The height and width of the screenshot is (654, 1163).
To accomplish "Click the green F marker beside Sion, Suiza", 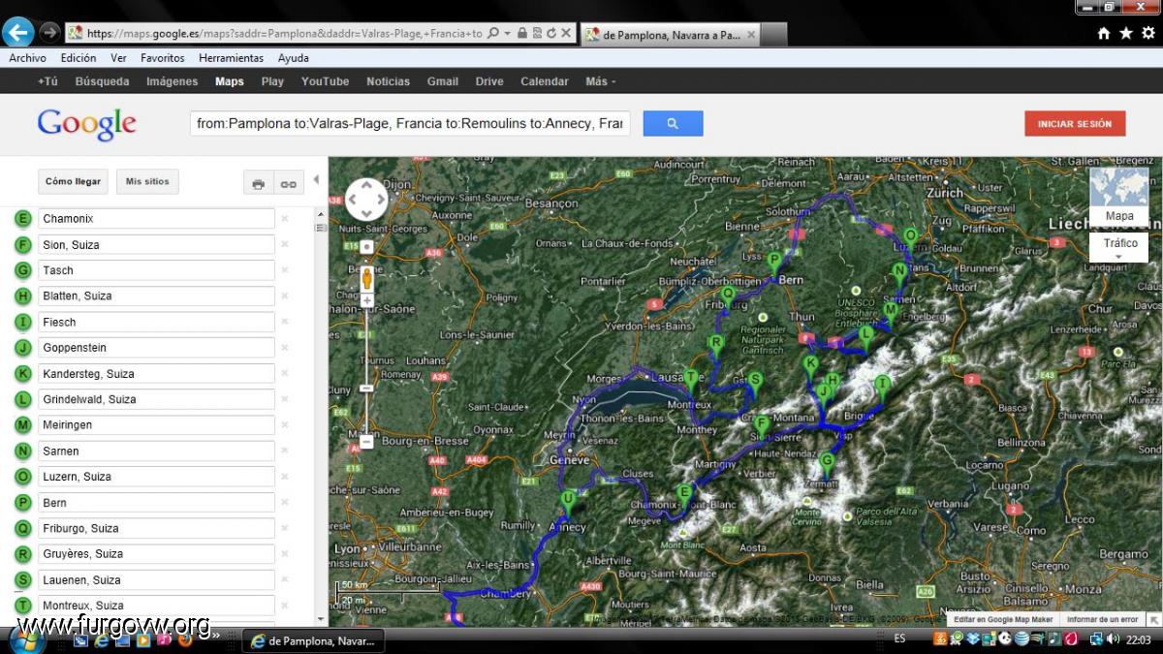I will [23, 245].
